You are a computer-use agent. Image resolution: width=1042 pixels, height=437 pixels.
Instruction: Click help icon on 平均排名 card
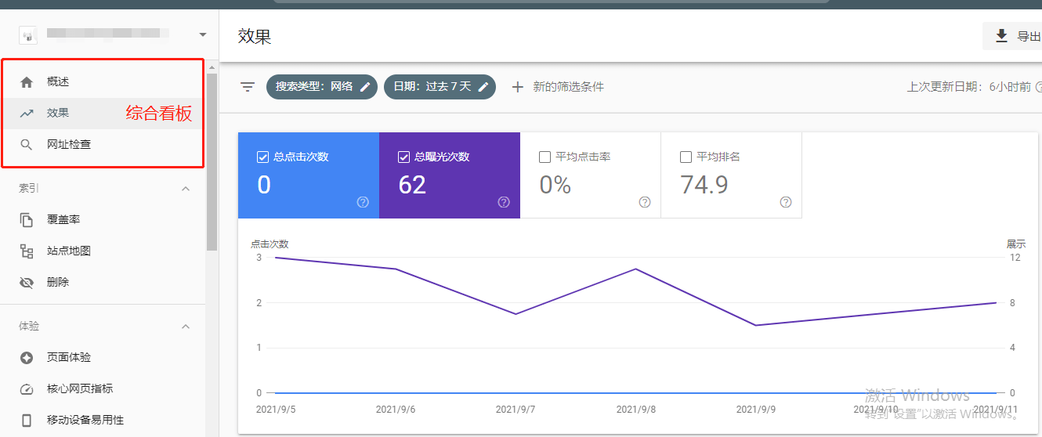[786, 202]
